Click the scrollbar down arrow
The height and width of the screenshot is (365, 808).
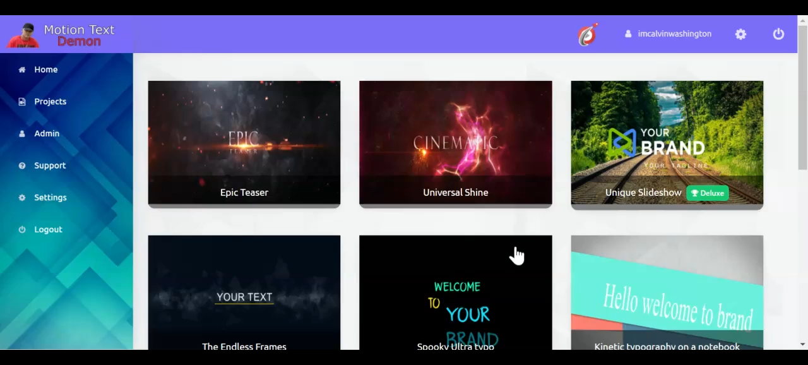tap(802, 344)
